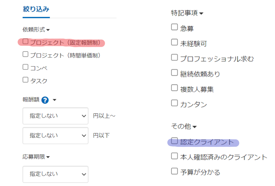Tick the タスク checkbox

[26, 80]
